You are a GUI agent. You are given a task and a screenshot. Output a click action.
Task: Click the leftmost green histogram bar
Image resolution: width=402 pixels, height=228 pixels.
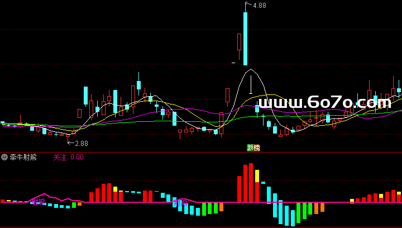coord(74,205)
